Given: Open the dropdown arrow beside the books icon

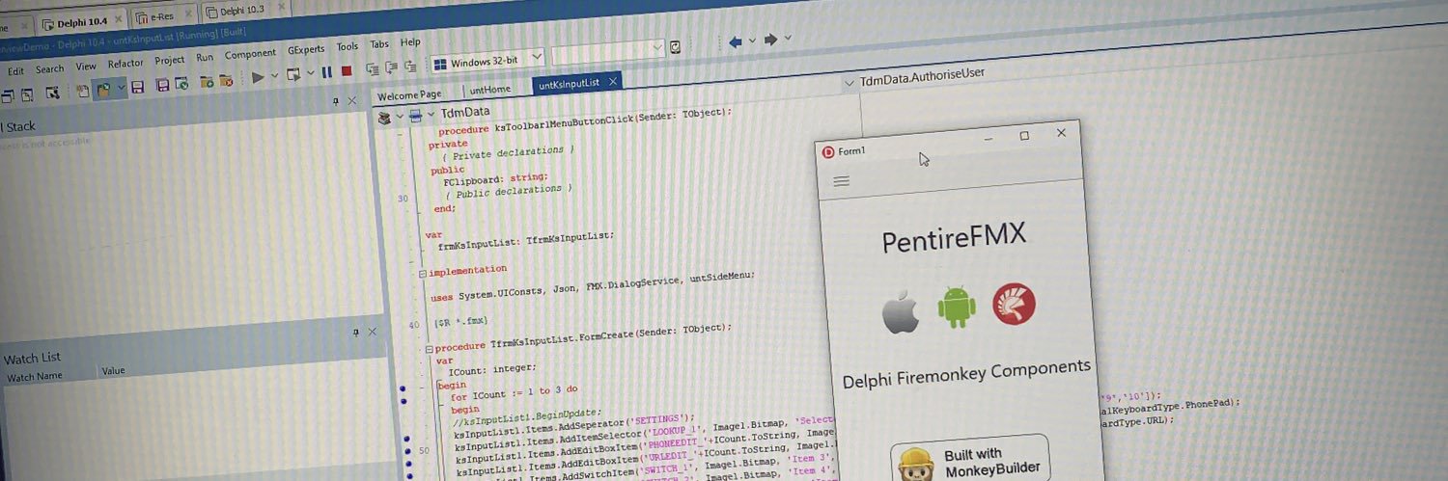Looking at the screenshot, I should [x=400, y=116].
